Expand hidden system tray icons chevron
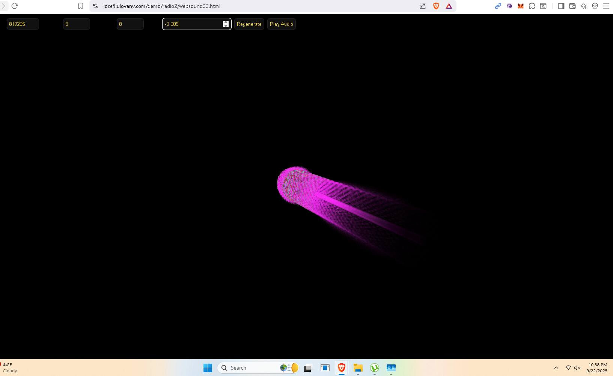The width and height of the screenshot is (613, 376). 556,368
